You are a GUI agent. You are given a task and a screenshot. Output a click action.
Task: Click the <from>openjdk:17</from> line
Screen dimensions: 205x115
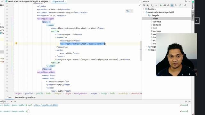point(69,34)
